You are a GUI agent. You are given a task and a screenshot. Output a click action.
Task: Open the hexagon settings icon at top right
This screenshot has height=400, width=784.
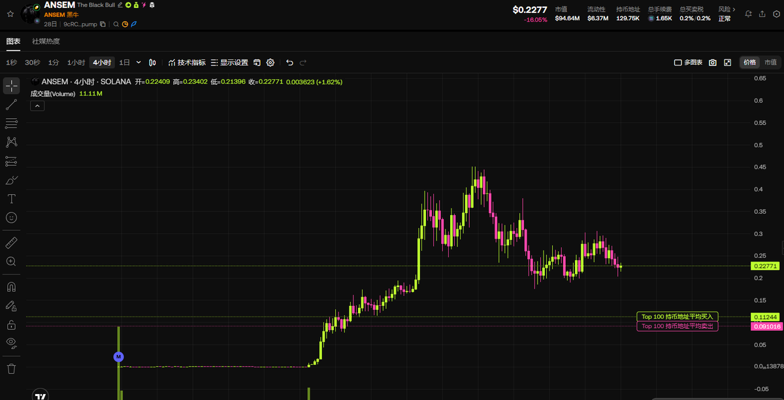point(776,13)
